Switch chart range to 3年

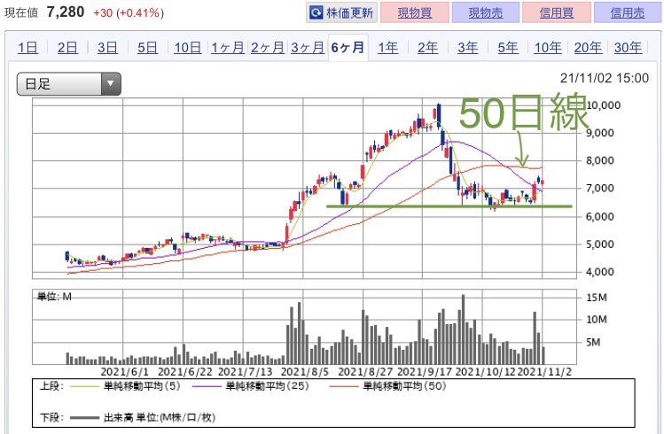coord(467,47)
